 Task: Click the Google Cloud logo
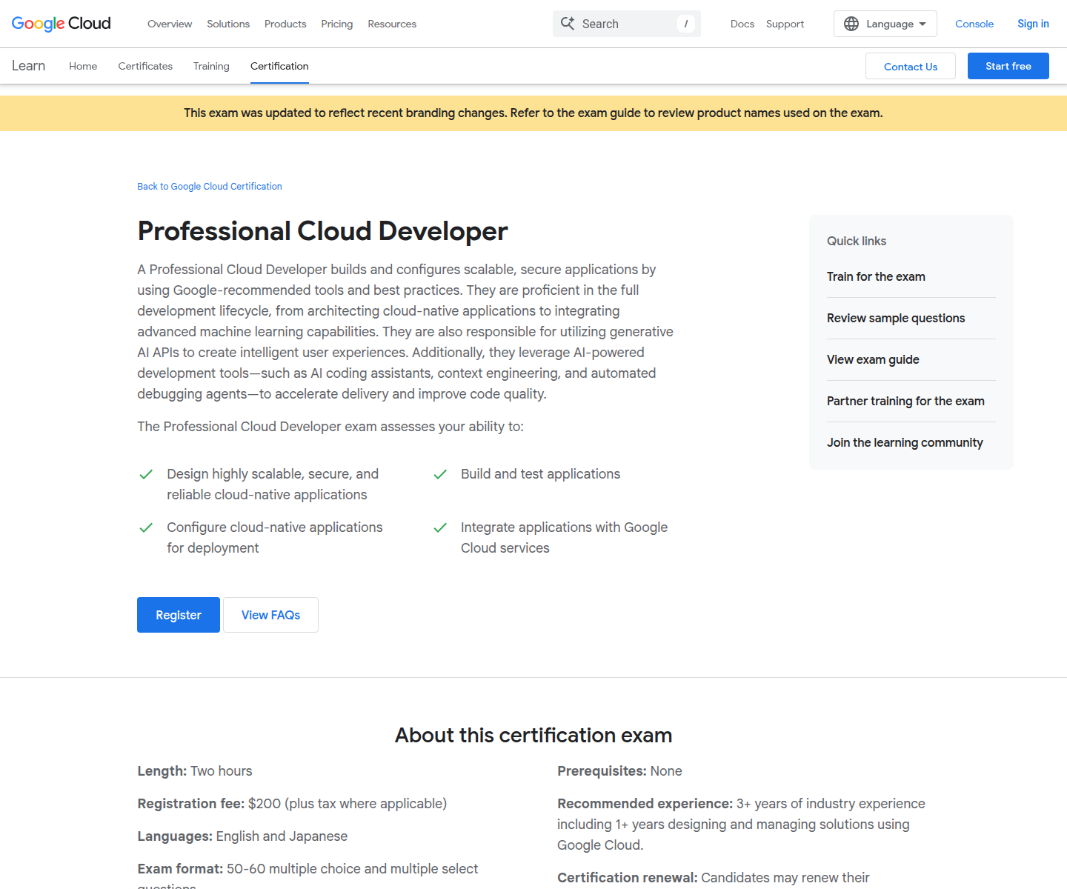(61, 24)
